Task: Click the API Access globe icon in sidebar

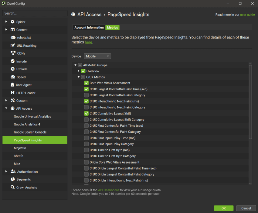Action: pos(12,108)
